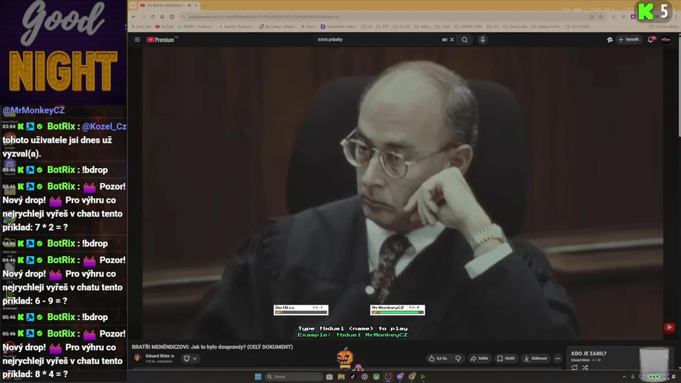Image resolution: width=681 pixels, height=383 pixels.
Task: Open the YouTube account avatar menu
Action: tap(666, 39)
